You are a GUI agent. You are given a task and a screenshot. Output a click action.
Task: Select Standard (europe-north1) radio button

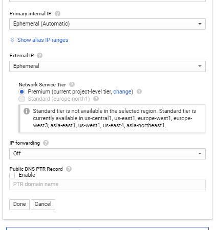[x=21, y=99]
